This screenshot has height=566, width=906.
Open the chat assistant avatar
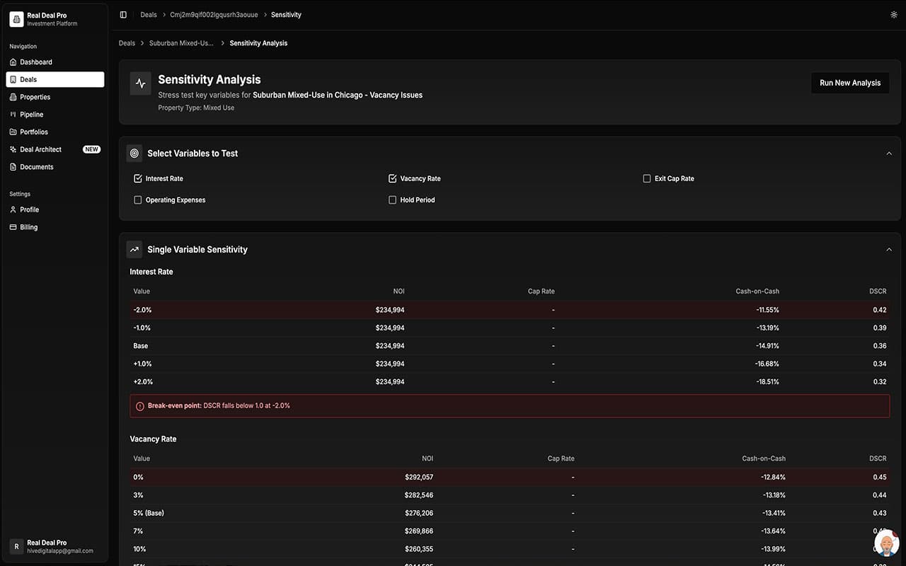886,543
